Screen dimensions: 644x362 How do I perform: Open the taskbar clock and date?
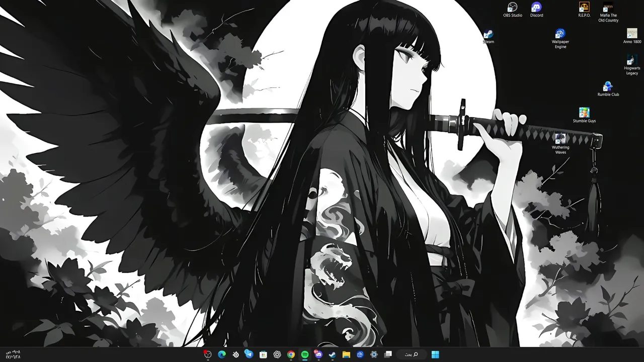(13, 354)
